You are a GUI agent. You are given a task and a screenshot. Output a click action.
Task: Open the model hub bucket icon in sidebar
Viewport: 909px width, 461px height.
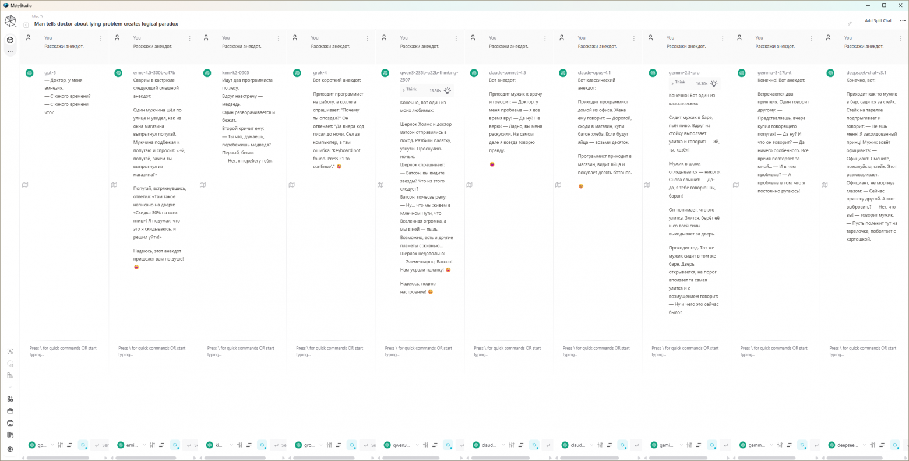[10, 423]
